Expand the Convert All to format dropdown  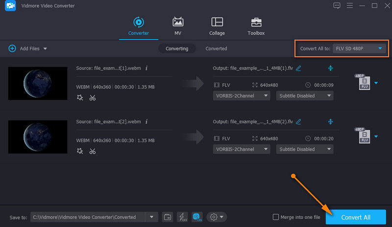coord(359,48)
